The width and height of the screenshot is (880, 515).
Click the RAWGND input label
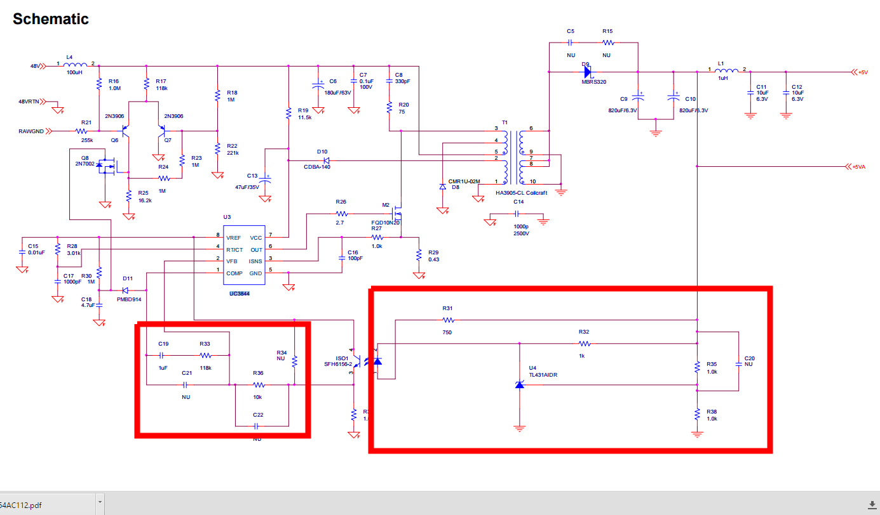pos(31,131)
